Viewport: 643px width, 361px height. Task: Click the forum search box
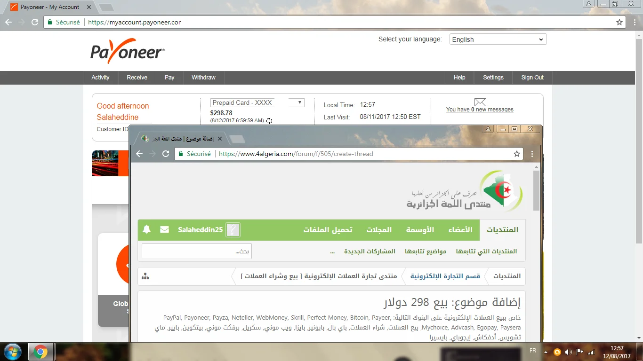197,251
